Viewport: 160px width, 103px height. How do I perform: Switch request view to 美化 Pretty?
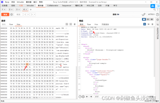(x=4, y=24)
